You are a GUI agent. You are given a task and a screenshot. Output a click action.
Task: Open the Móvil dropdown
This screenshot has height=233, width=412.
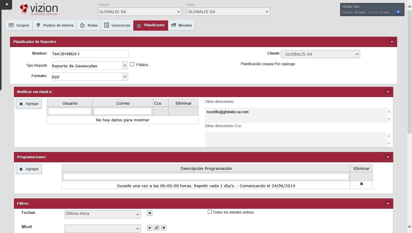(103, 228)
